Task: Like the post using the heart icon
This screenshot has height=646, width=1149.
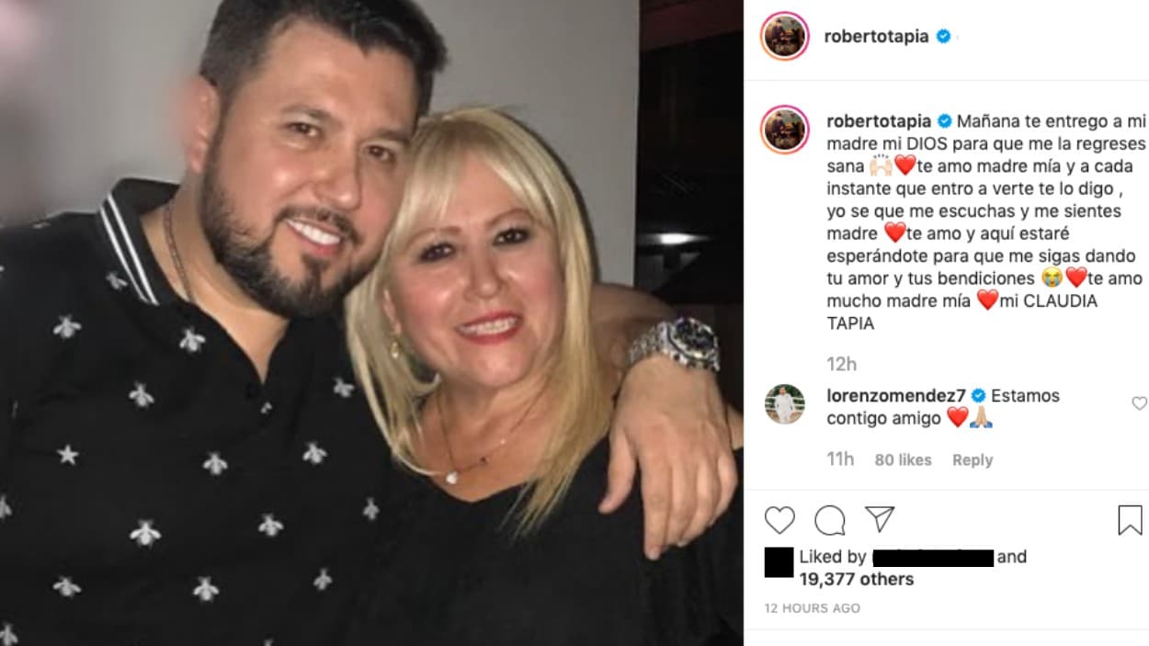Action: coord(779,521)
